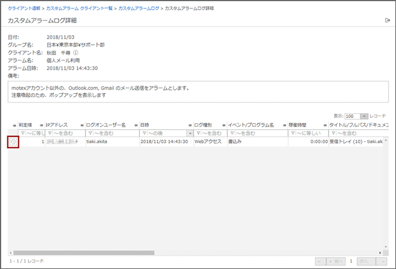Open カスタムアラーム クライアント一覧 breadcrumb link
Image resolution: width=396 pixels, height=269 pixels.
click(x=80, y=10)
